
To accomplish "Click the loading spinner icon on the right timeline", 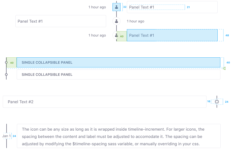I will (x=217, y=102).
